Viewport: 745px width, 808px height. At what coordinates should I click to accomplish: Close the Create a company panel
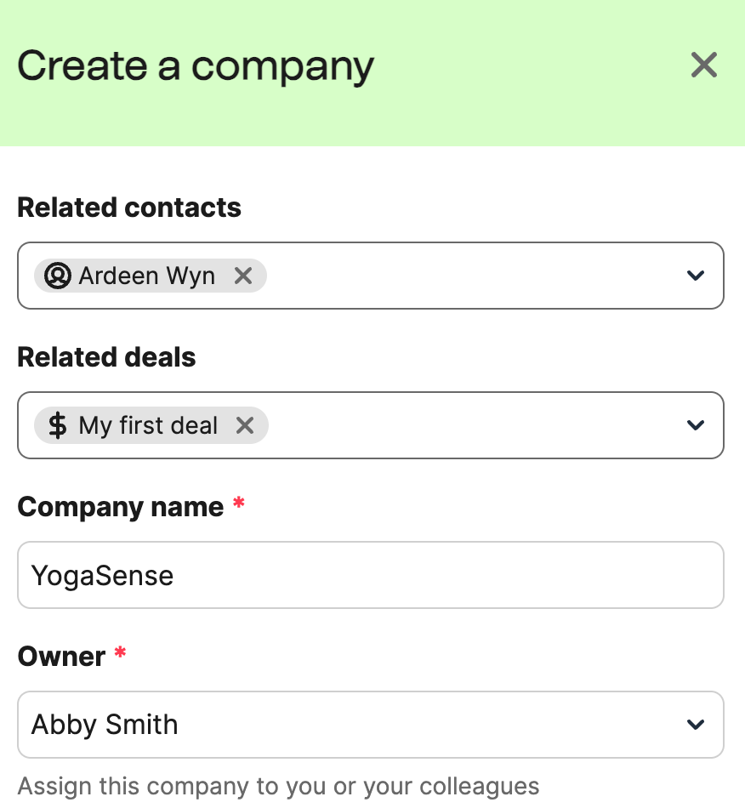click(704, 65)
